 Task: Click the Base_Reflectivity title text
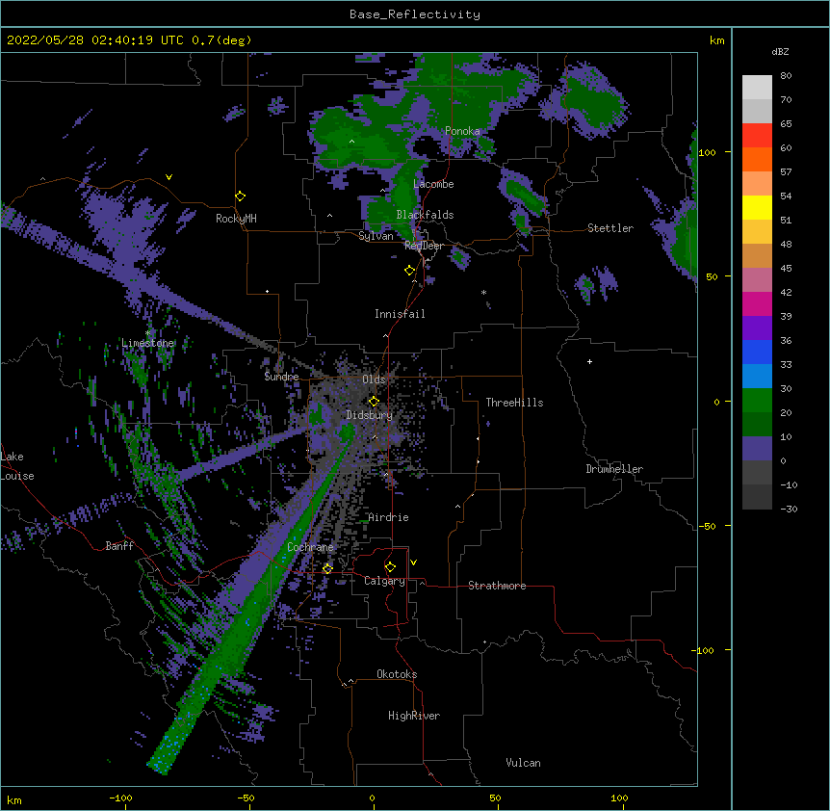click(415, 14)
